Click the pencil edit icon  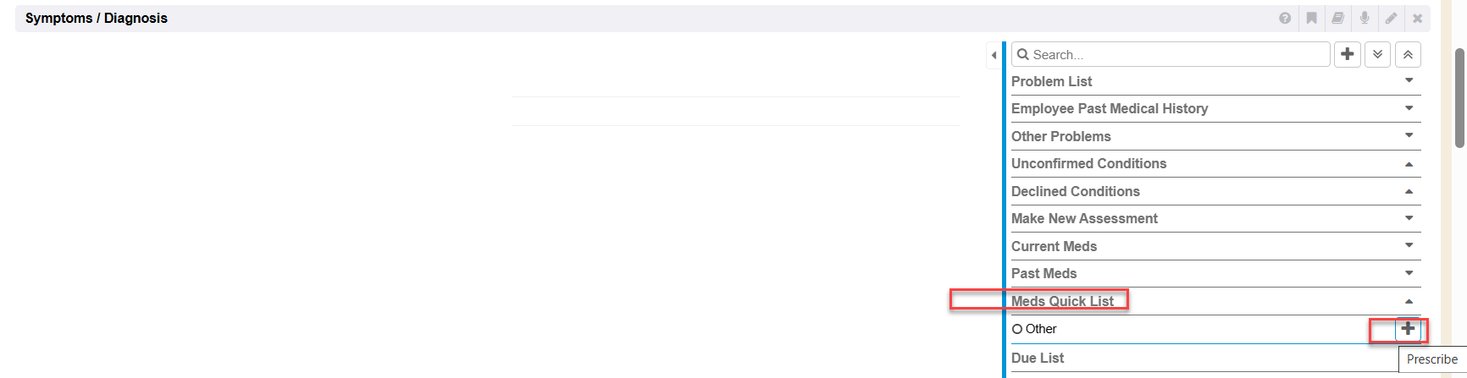[x=1391, y=18]
